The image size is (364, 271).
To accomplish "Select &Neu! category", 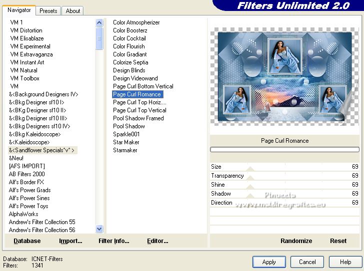I will click(16, 158).
